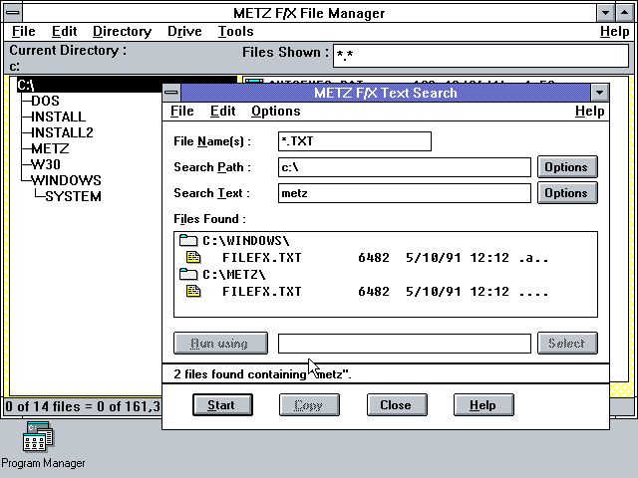Click Options button beside Search Path
Viewport: 638px width, 478px height.
tap(567, 167)
